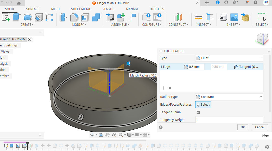Switch to the SHEET METAL tab
Image resolution: width=272 pixels, height=151 pixels.
81,9
